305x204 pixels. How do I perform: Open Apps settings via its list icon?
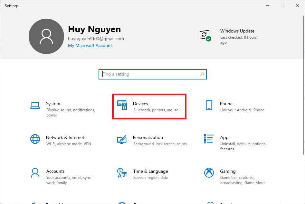point(209,139)
